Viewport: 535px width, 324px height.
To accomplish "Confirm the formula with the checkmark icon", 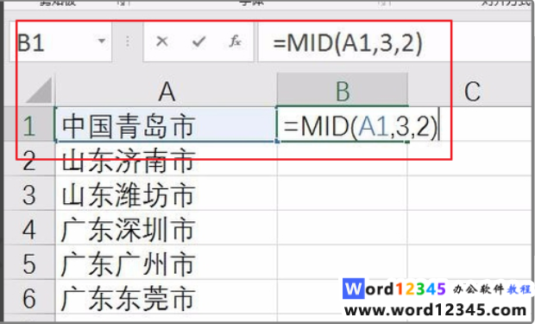I will (x=198, y=41).
